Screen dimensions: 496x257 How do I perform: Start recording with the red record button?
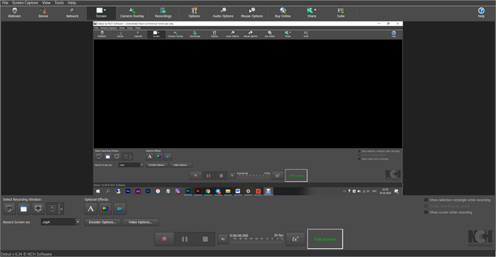[164, 239]
